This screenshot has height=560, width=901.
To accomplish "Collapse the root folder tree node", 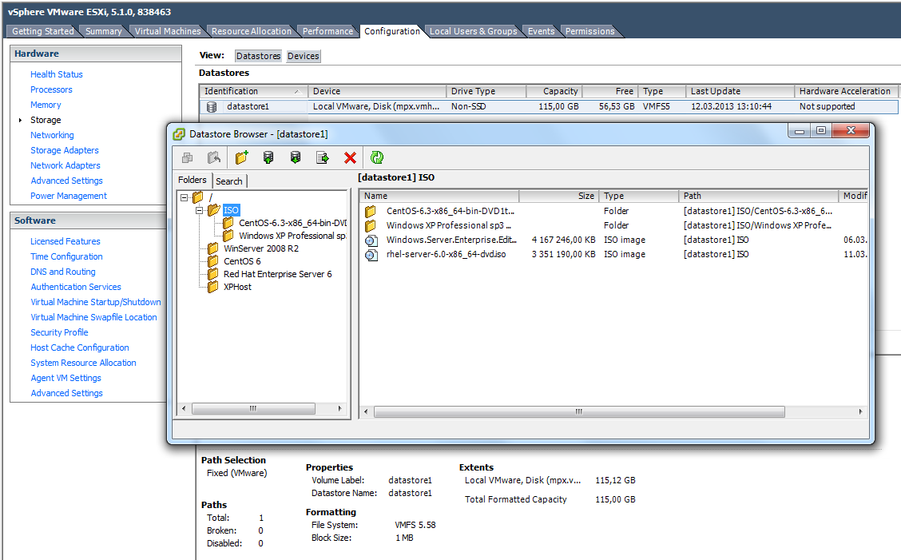I will tap(184, 197).
